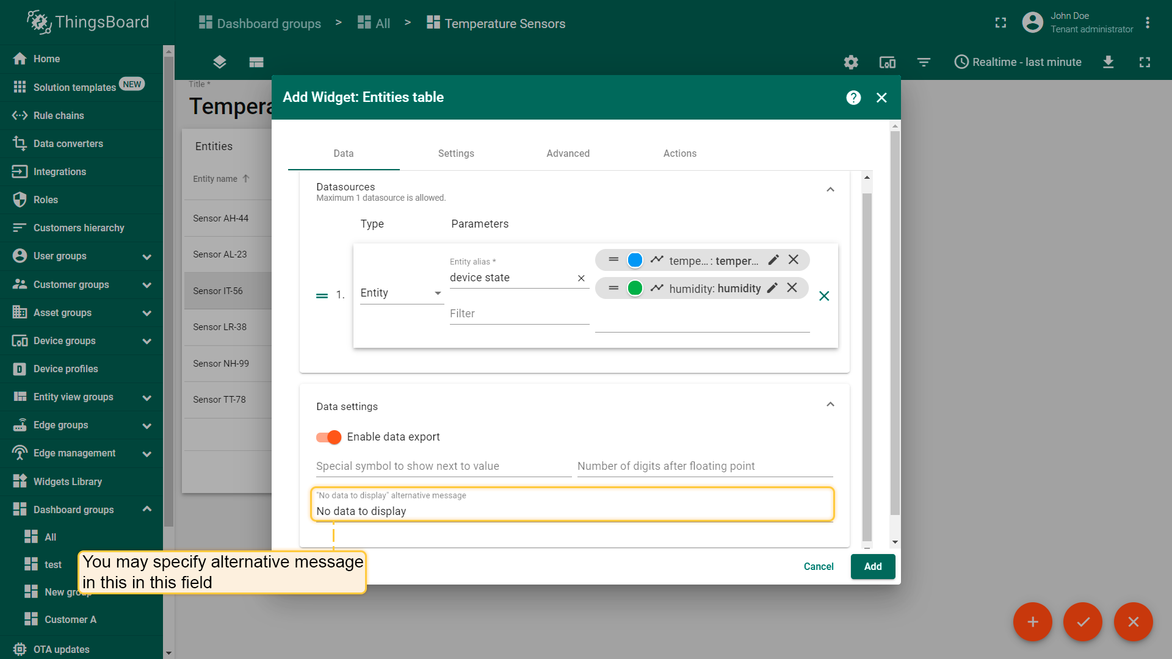The width and height of the screenshot is (1172, 659).
Task: Select Sensor IT-56 row in Entities table
Action: [228, 291]
